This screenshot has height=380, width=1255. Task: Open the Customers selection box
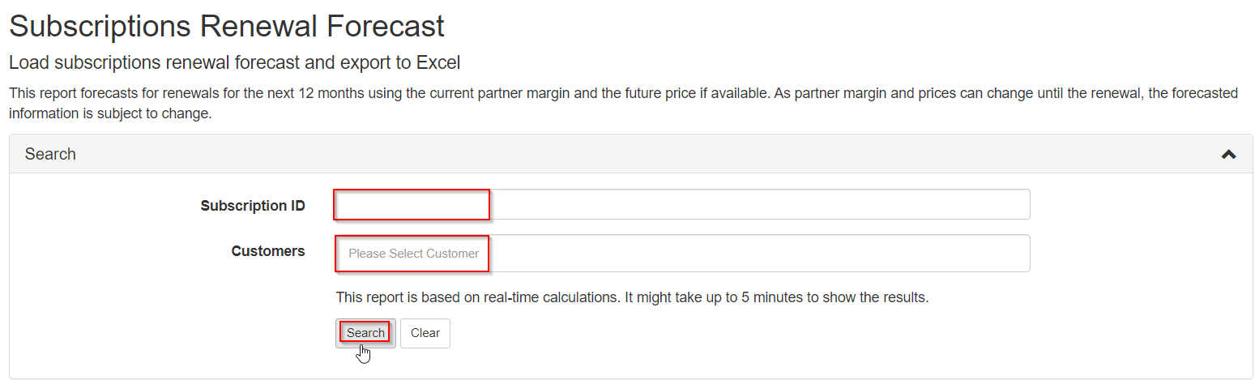tap(681, 253)
